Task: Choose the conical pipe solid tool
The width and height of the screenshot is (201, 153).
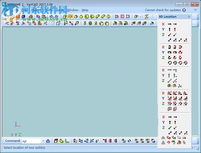Action: click(92, 16)
